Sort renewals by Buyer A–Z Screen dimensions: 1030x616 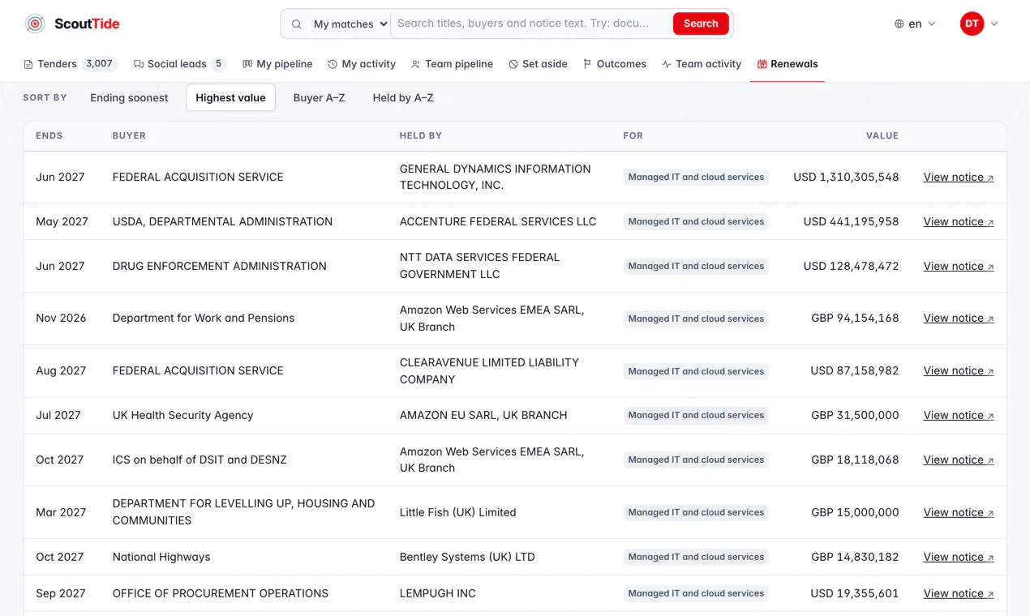319,98
